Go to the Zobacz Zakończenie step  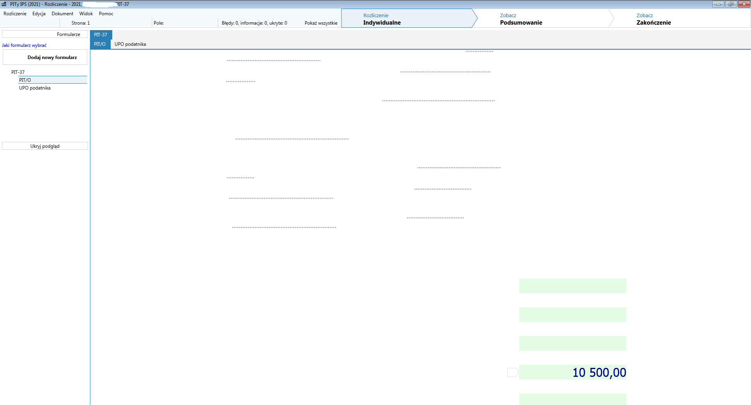(x=653, y=19)
